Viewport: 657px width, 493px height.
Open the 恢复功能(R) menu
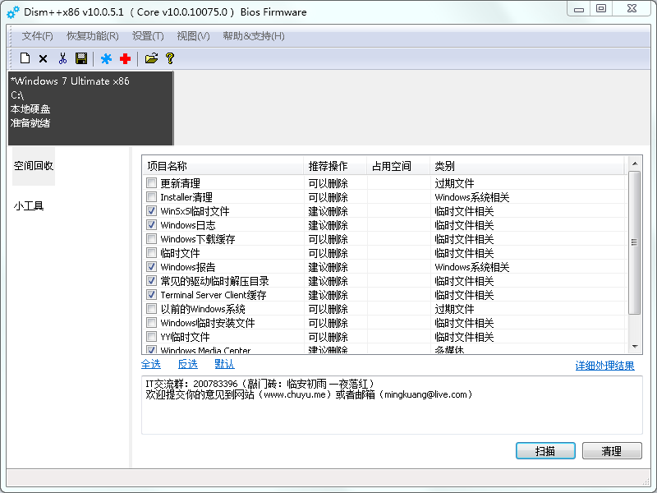click(x=92, y=36)
